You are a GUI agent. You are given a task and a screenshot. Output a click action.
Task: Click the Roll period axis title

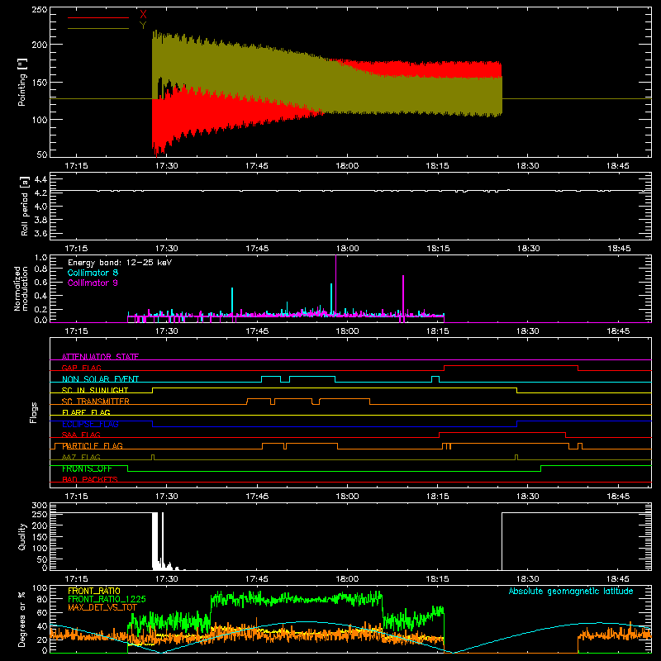[24, 206]
